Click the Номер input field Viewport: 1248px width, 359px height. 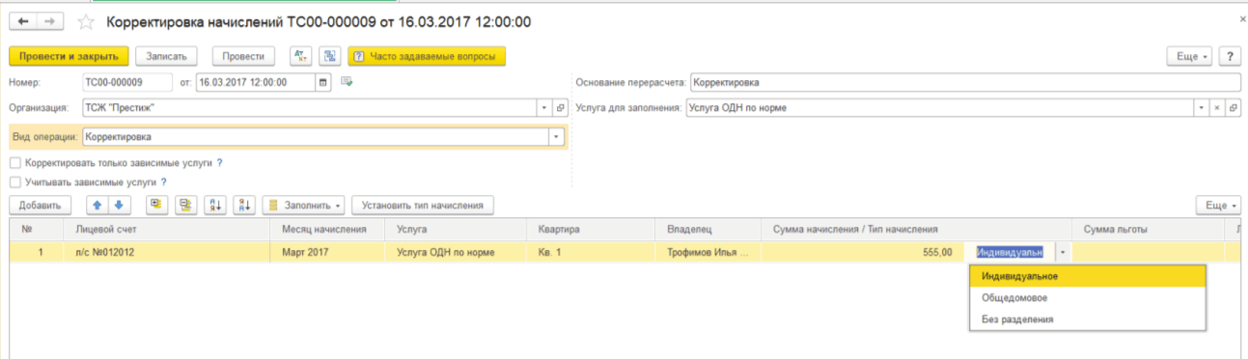click(126, 82)
